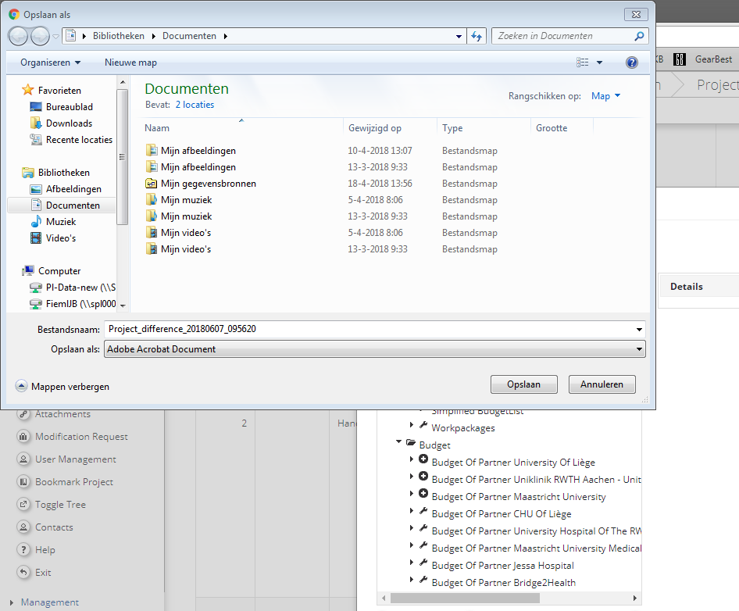
Task: Select the Mijn gegevensbronnen folder
Action: coord(208,184)
